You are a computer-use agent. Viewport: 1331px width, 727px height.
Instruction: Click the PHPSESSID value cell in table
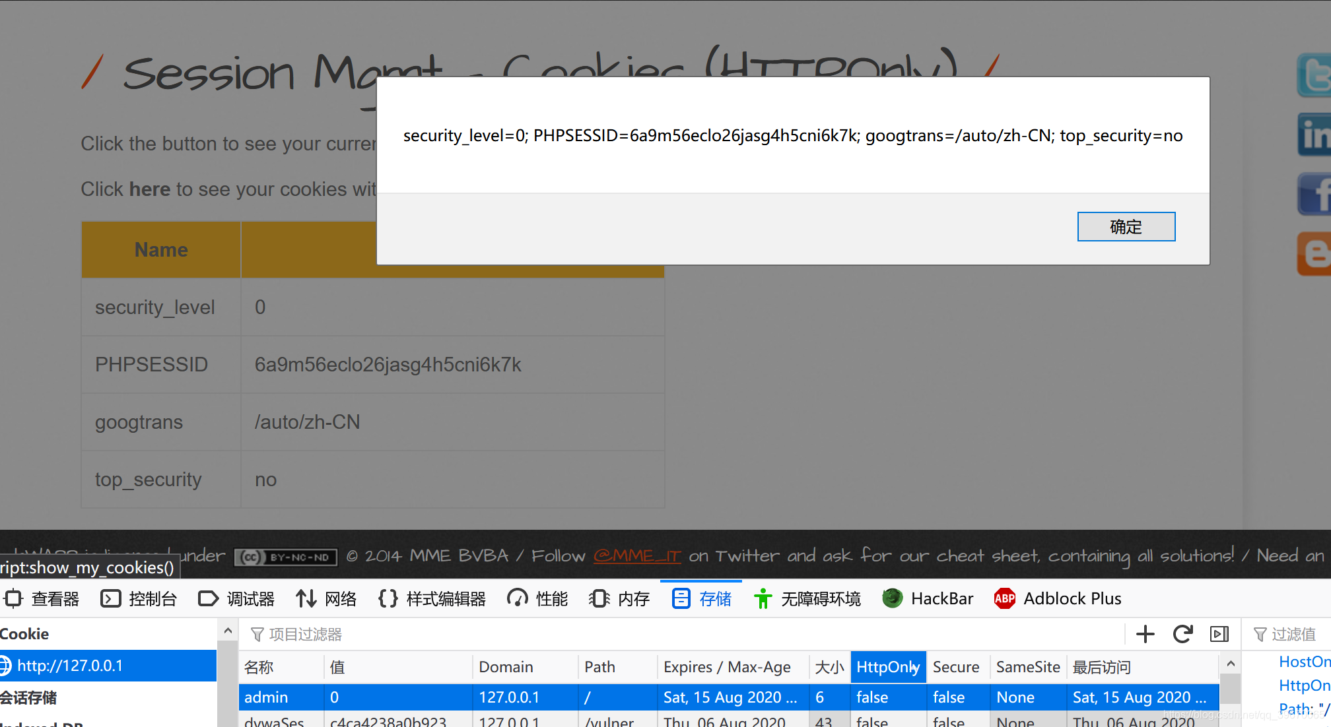click(x=453, y=365)
